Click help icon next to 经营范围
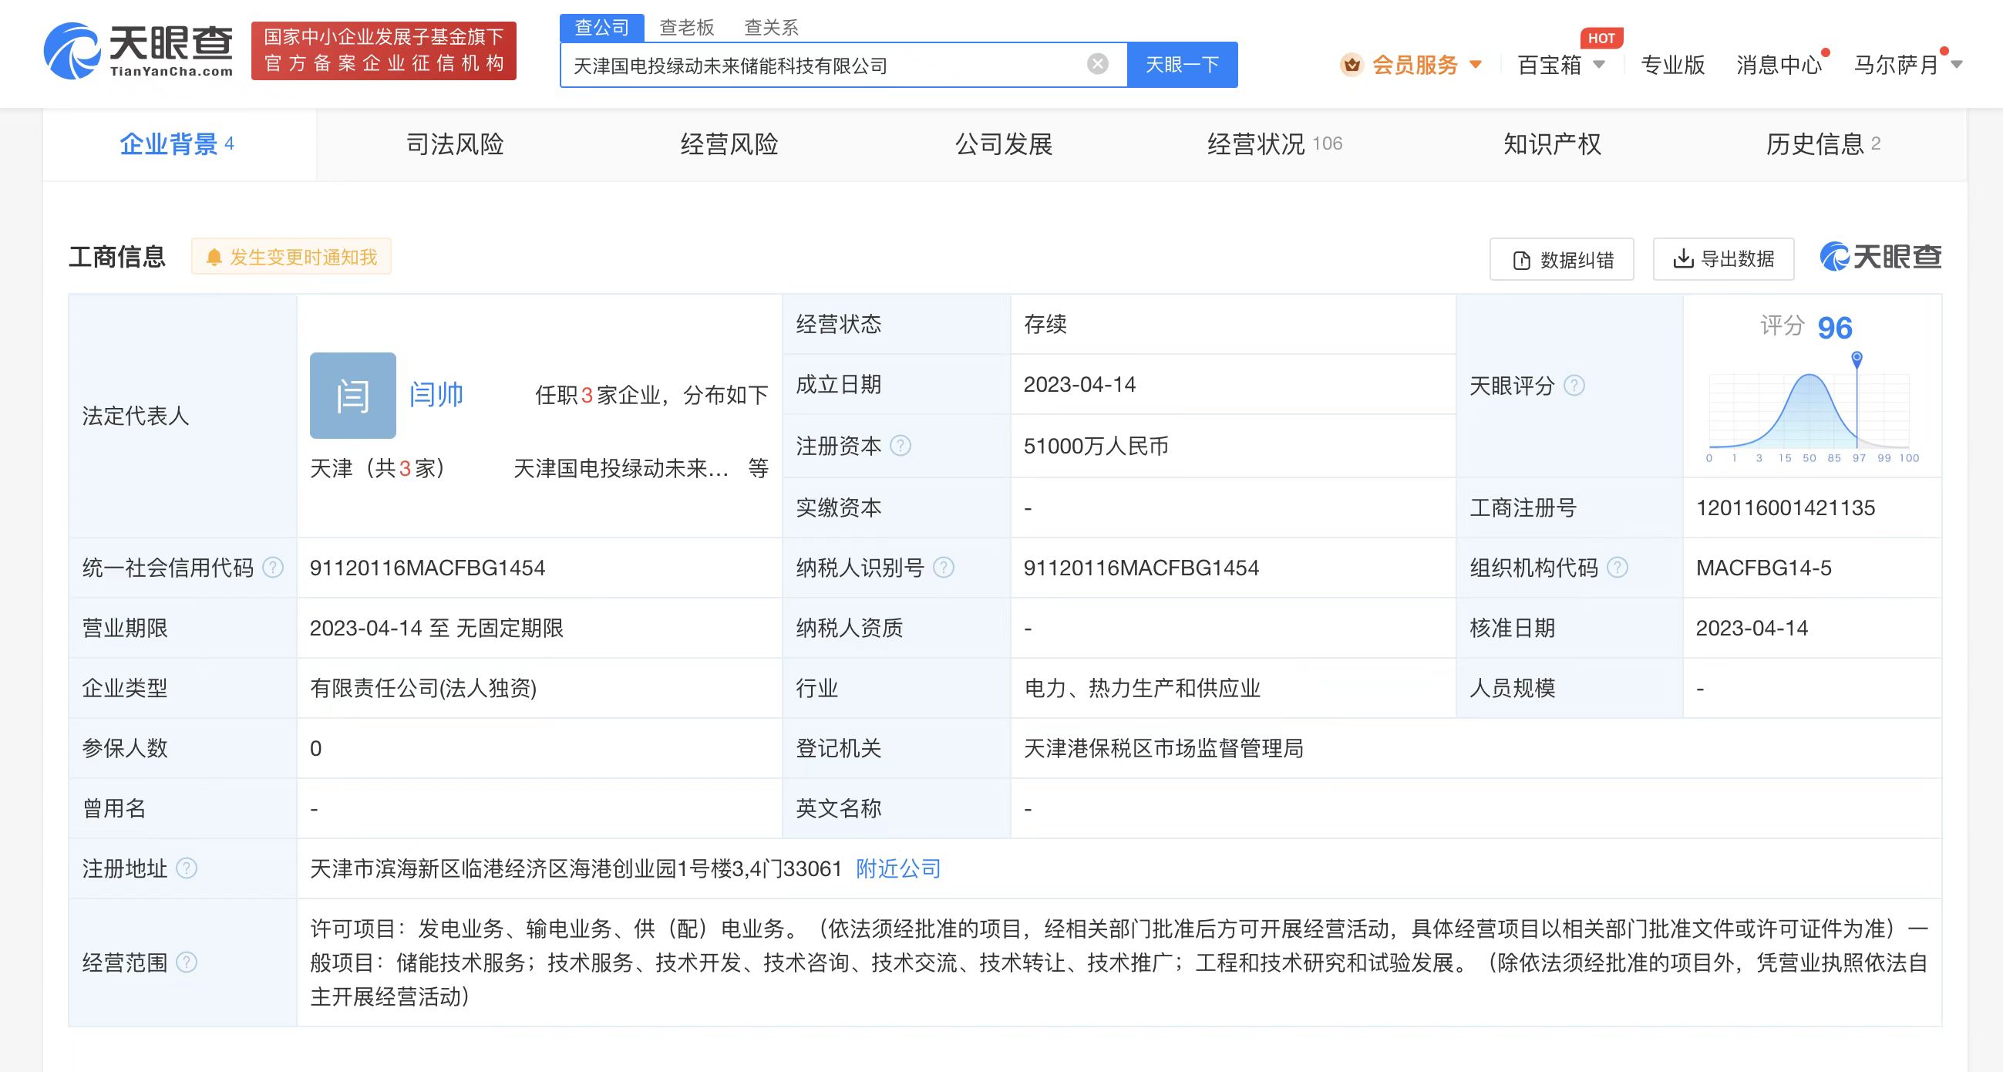 click(x=187, y=963)
